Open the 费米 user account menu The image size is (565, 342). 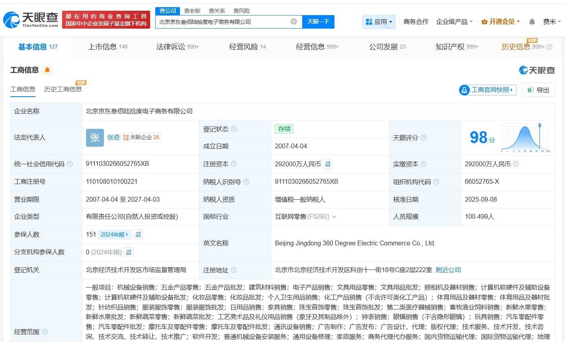(x=551, y=22)
